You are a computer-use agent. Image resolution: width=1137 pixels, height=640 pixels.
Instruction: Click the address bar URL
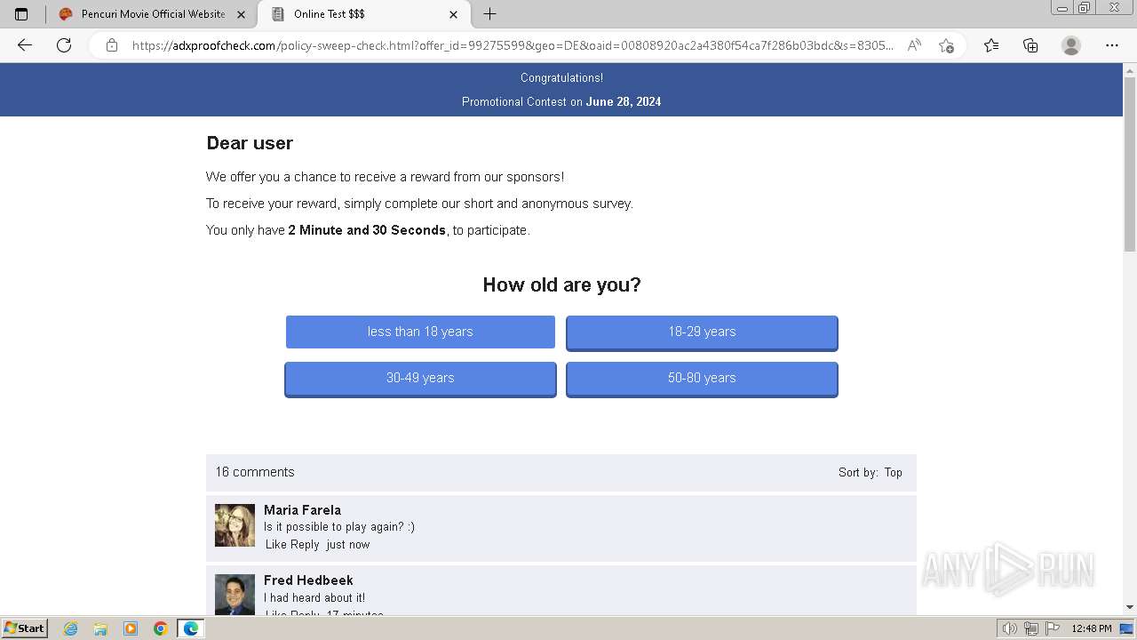(x=513, y=45)
